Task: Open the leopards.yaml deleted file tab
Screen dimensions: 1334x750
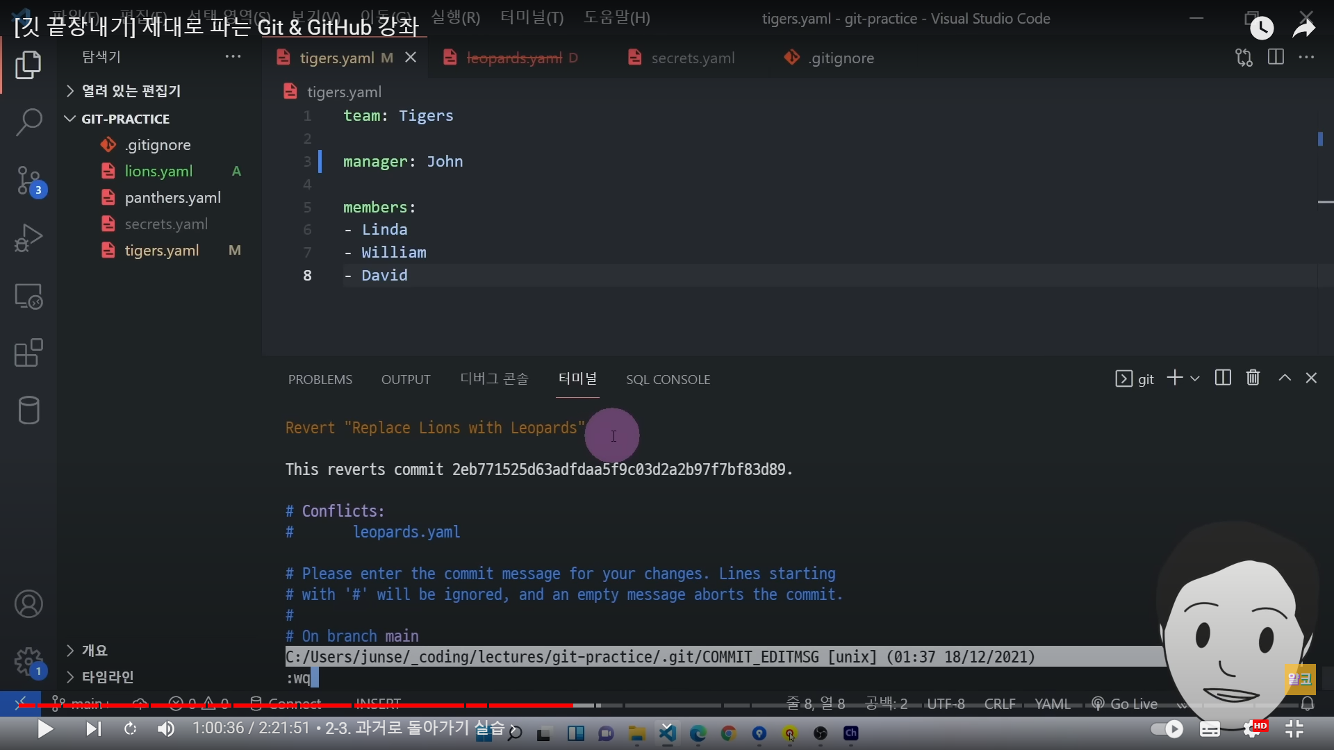Action: click(x=513, y=58)
